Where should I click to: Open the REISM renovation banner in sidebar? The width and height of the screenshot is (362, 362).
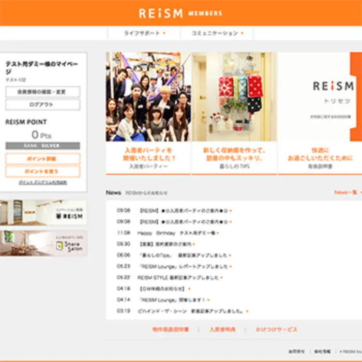43,213
